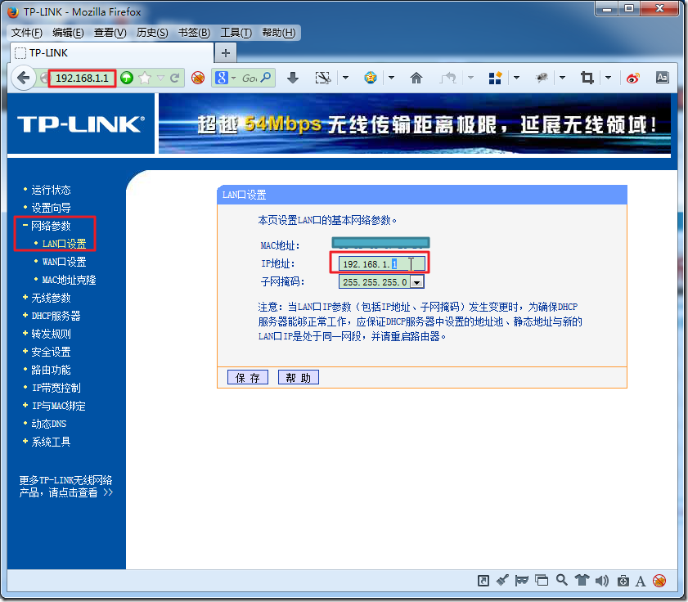Click the 192.168.1.1 address bar

82,78
